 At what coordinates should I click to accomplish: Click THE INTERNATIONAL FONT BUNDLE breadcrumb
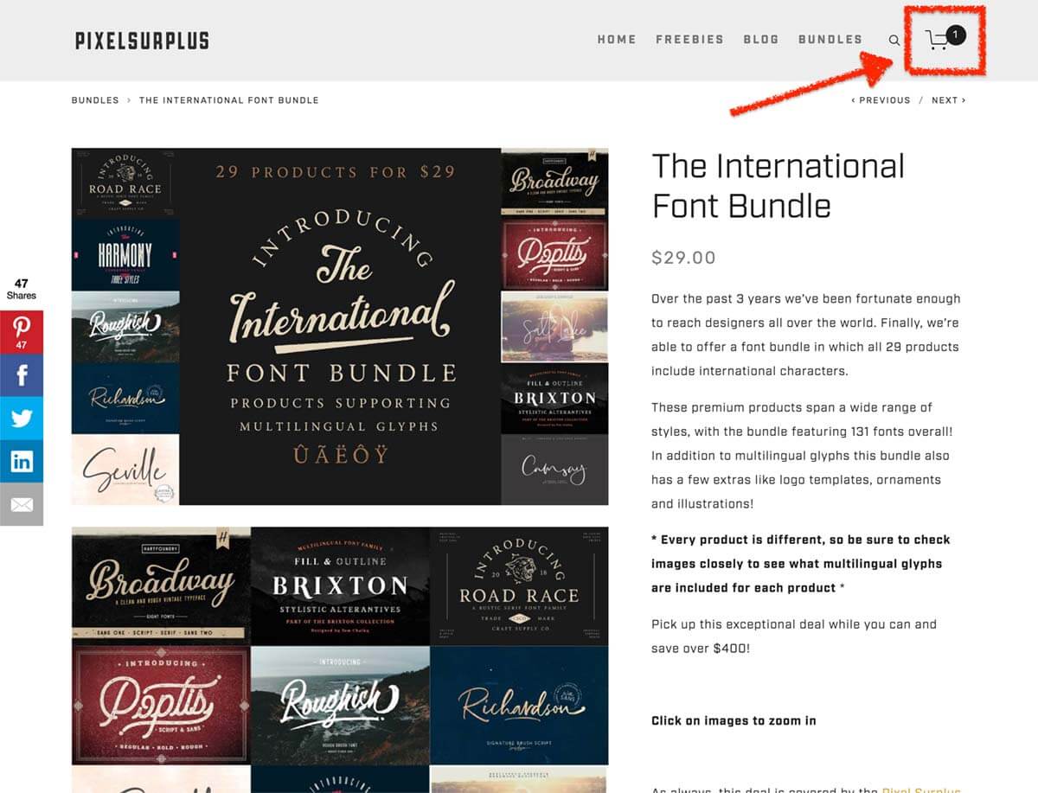pos(229,100)
